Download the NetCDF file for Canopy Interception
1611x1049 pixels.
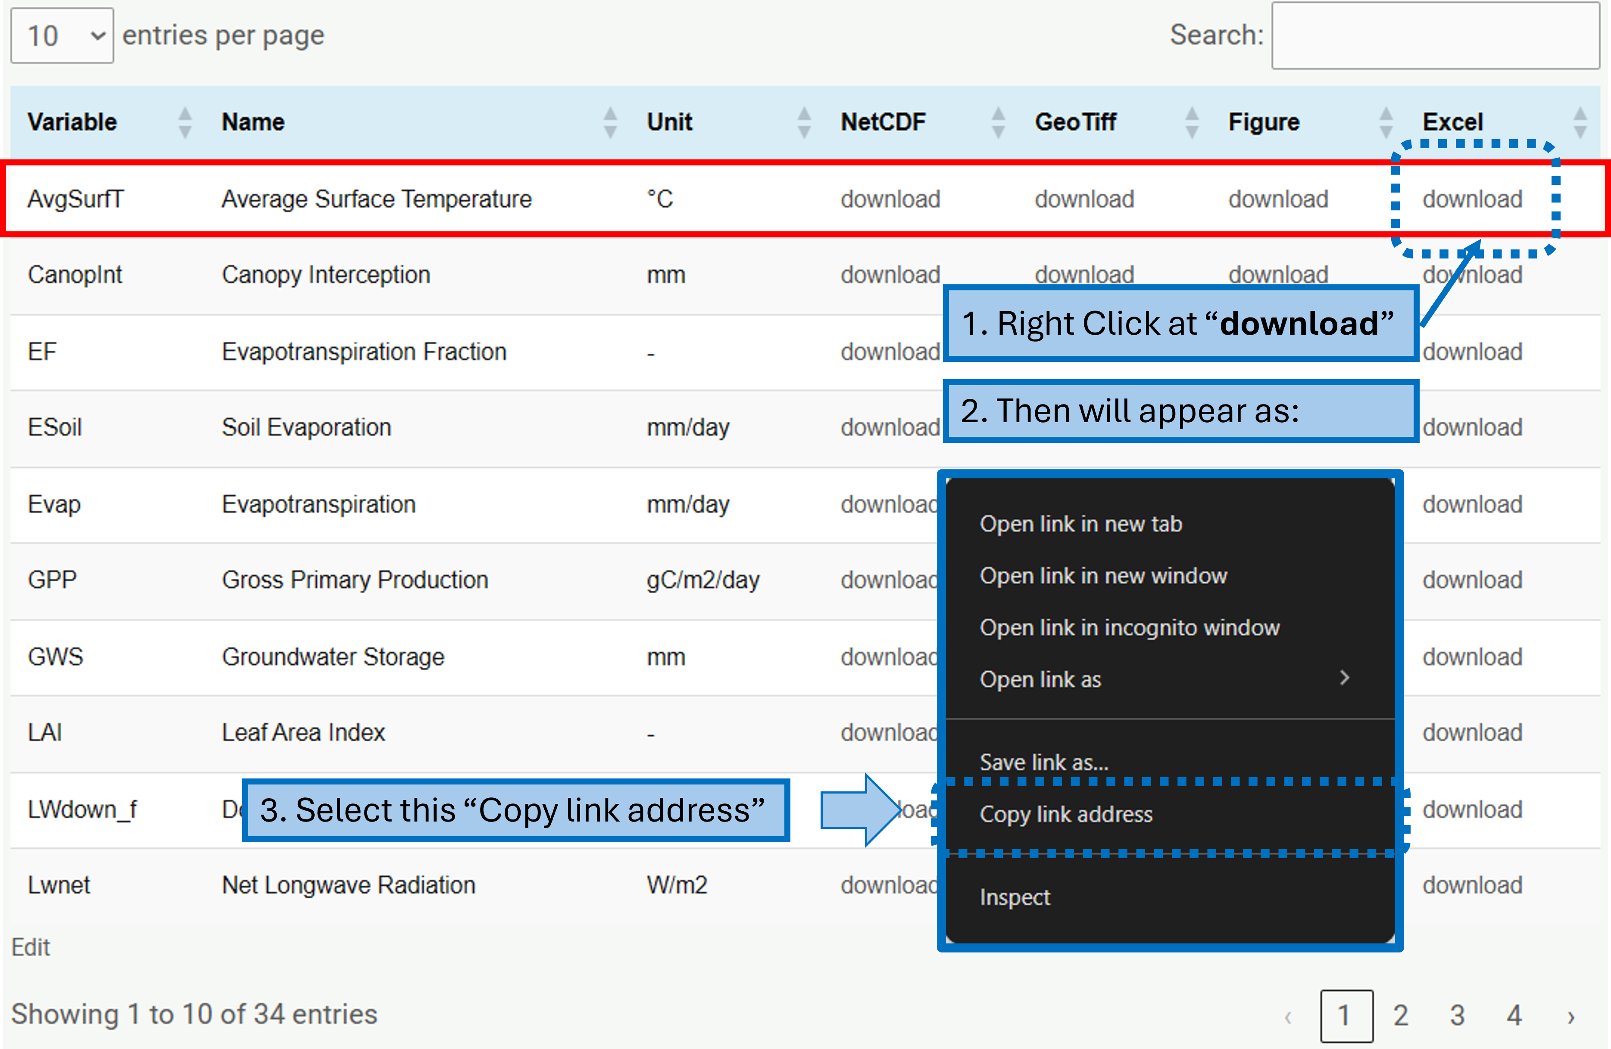tap(890, 274)
